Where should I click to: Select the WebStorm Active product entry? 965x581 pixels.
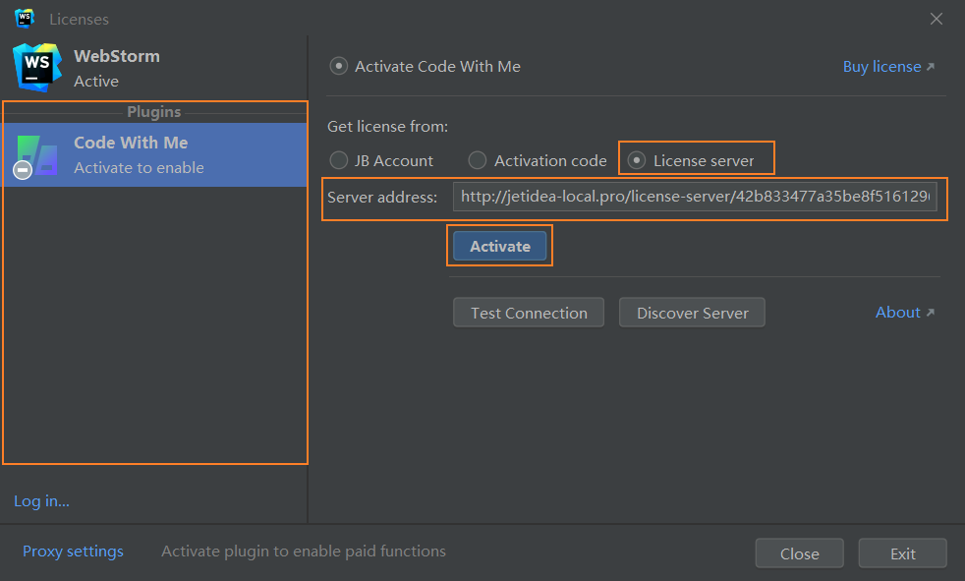[154, 68]
